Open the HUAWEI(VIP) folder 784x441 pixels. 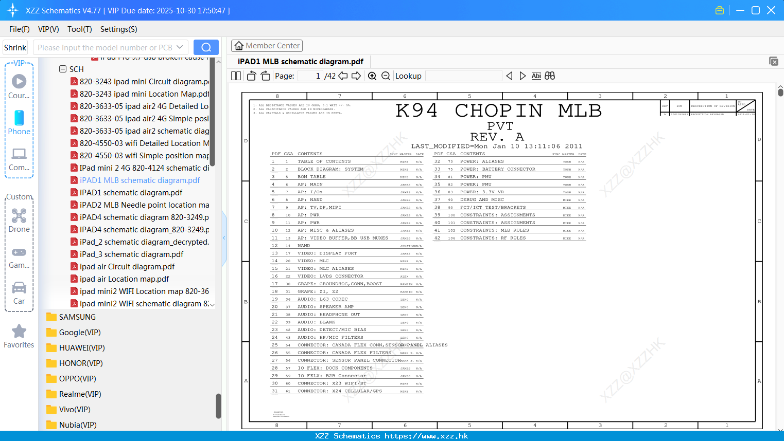(x=76, y=347)
